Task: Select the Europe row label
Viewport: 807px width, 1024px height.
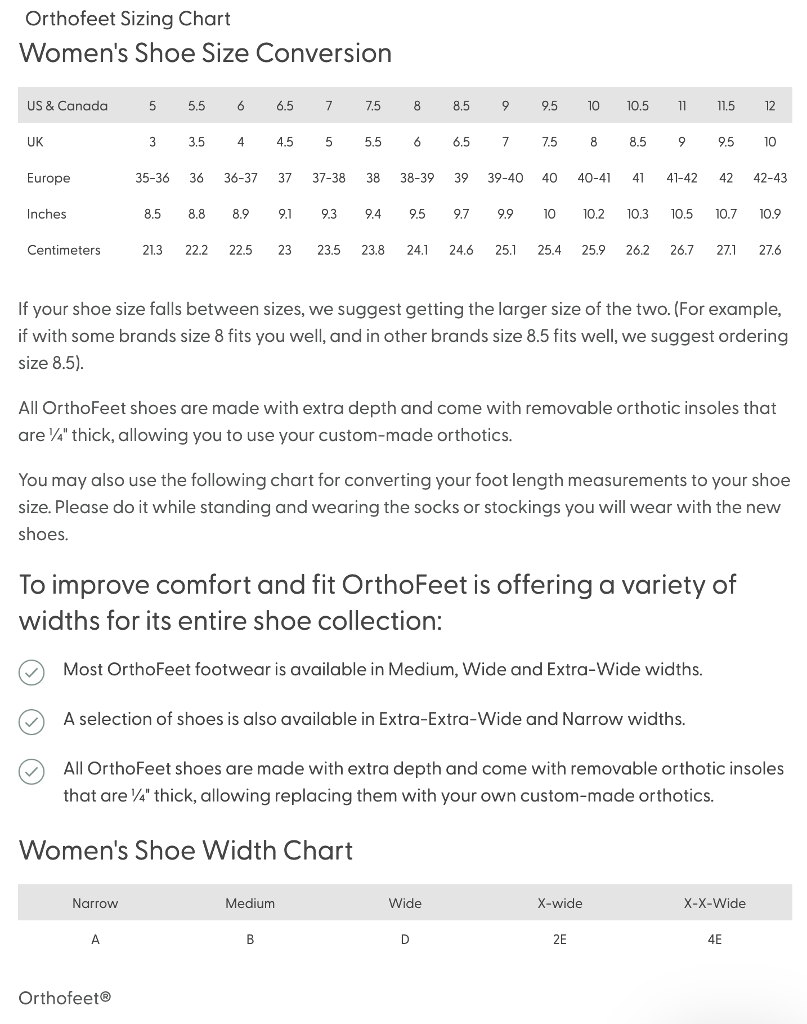Action: pos(48,178)
